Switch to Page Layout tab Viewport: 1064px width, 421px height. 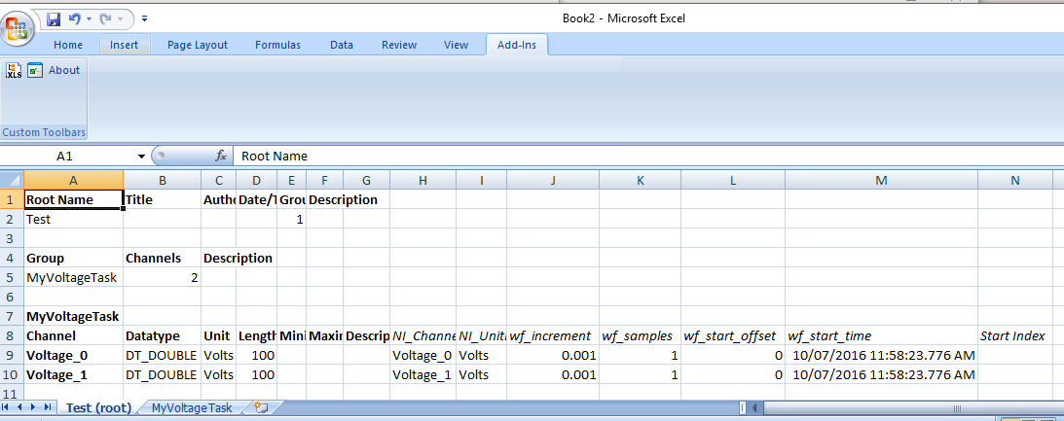point(198,45)
